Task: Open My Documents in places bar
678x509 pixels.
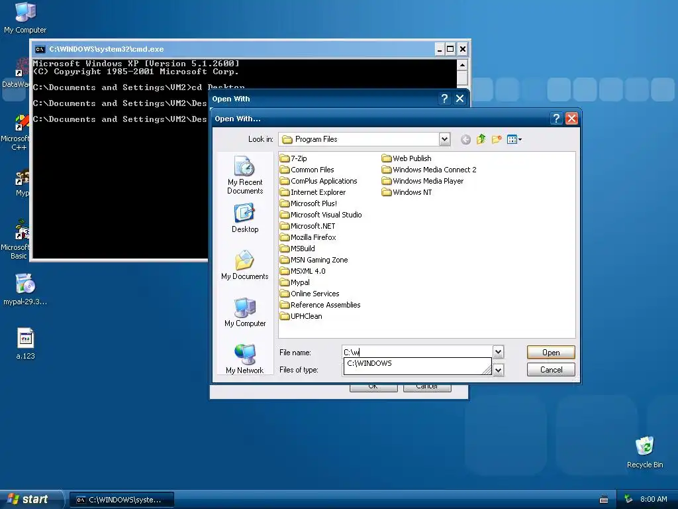Action: [x=245, y=265]
